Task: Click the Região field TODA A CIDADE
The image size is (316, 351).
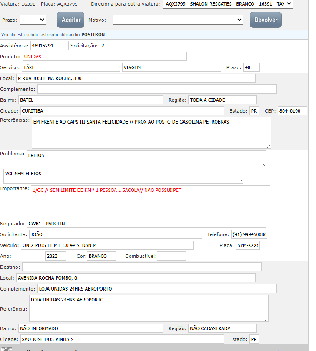Action: click(223, 100)
